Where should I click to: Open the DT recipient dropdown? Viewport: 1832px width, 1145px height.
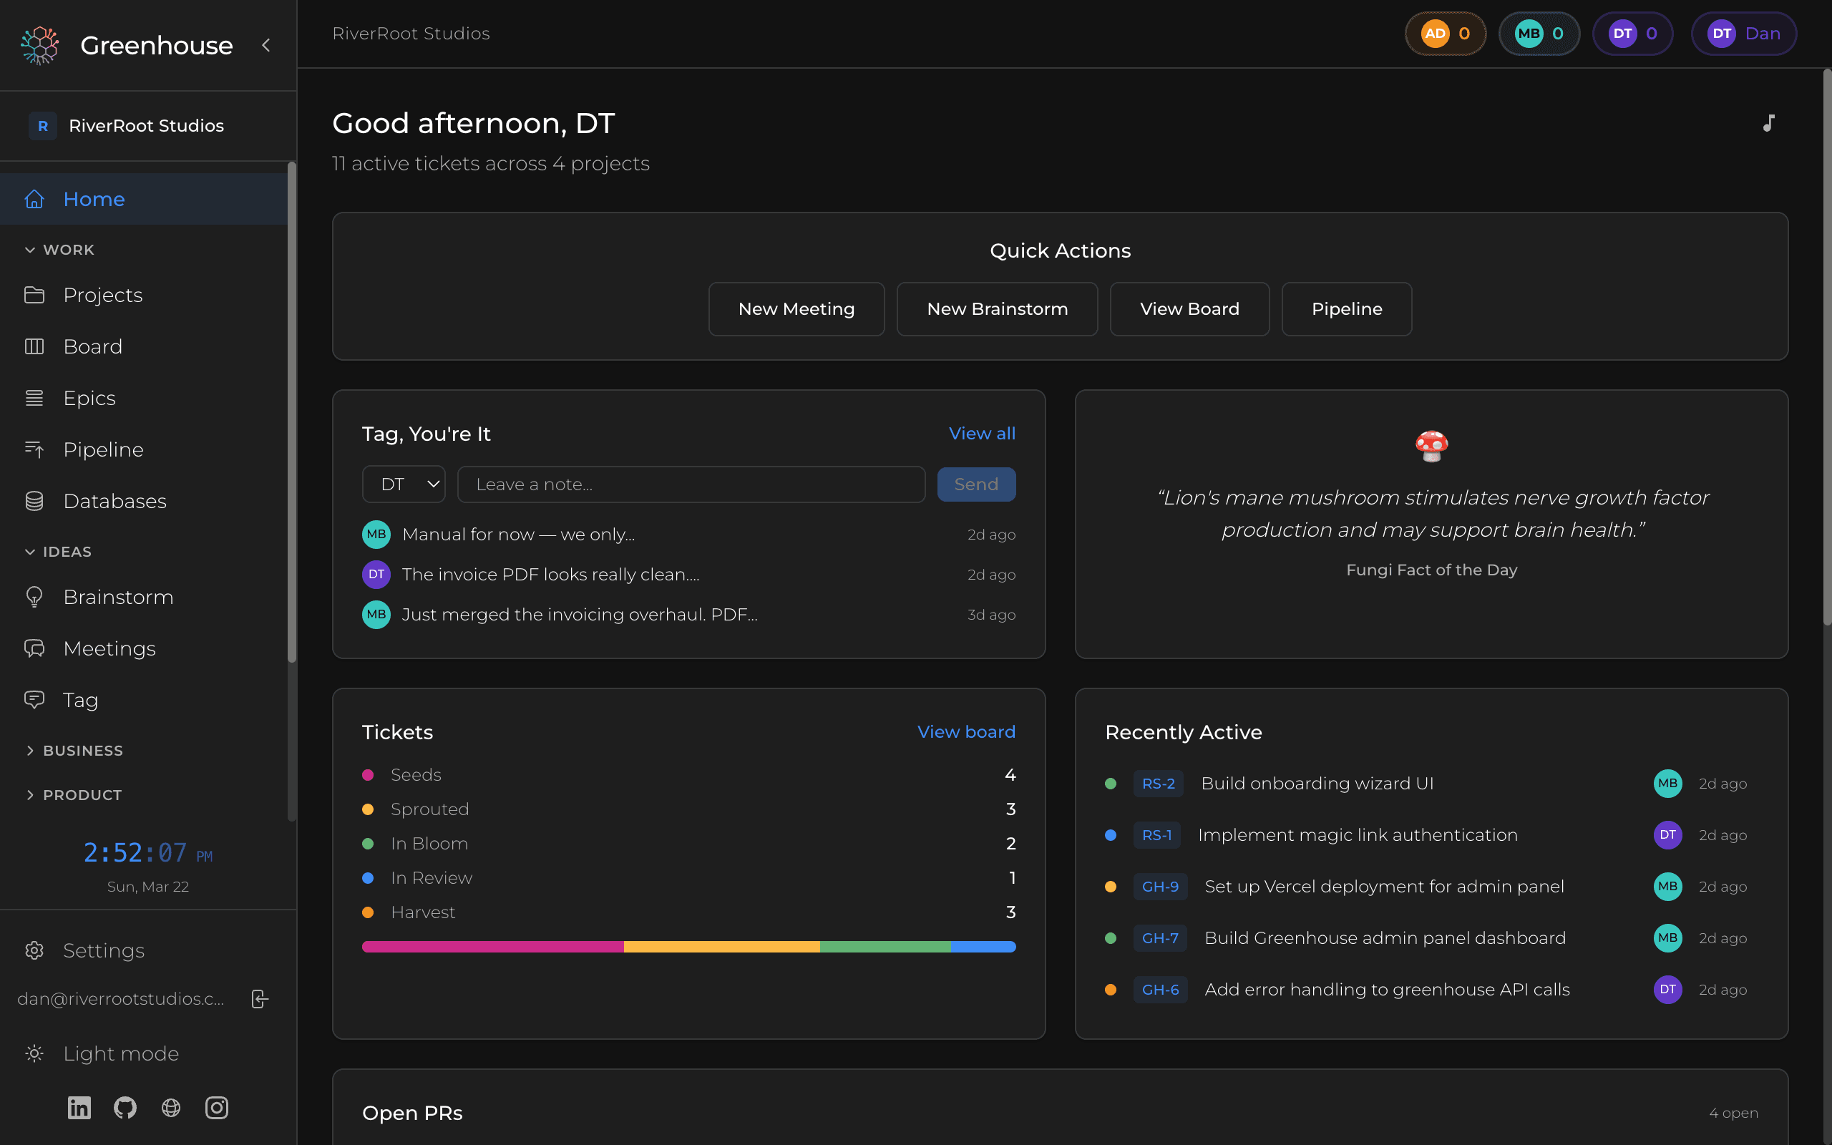pos(404,484)
